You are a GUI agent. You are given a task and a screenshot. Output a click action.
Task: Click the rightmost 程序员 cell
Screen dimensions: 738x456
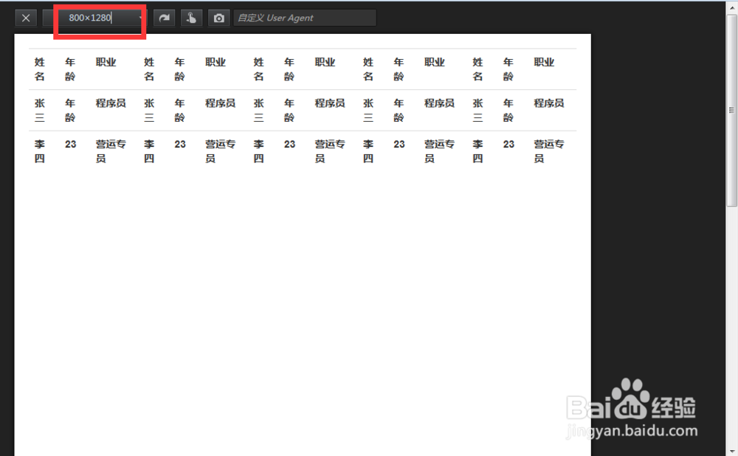549,103
